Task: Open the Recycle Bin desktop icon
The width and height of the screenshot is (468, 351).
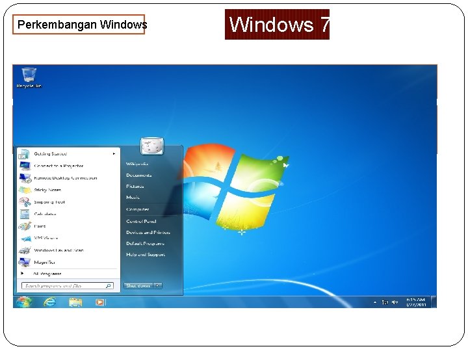Action: (29, 77)
